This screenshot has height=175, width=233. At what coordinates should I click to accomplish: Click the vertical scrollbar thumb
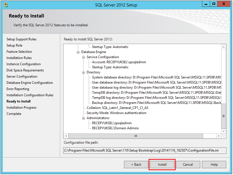223,116
